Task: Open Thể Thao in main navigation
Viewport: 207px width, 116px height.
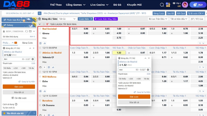Action: pyautogui.click(x=56, y=5)
